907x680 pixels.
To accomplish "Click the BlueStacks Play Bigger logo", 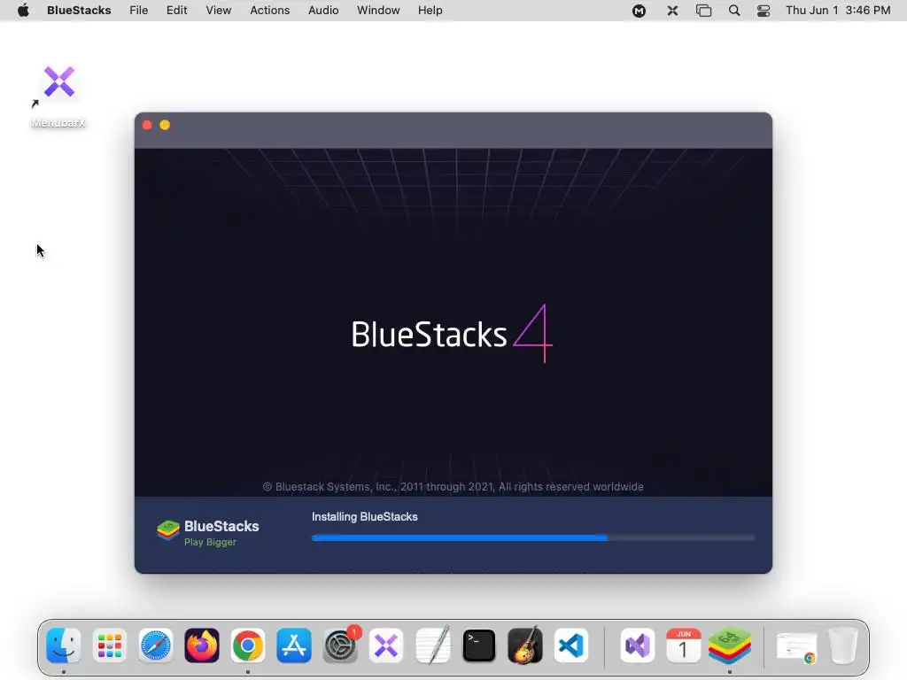I will (207, 532).
